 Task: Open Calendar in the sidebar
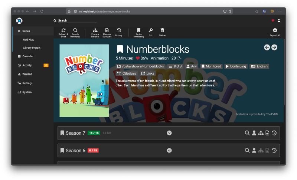(28, 56)
